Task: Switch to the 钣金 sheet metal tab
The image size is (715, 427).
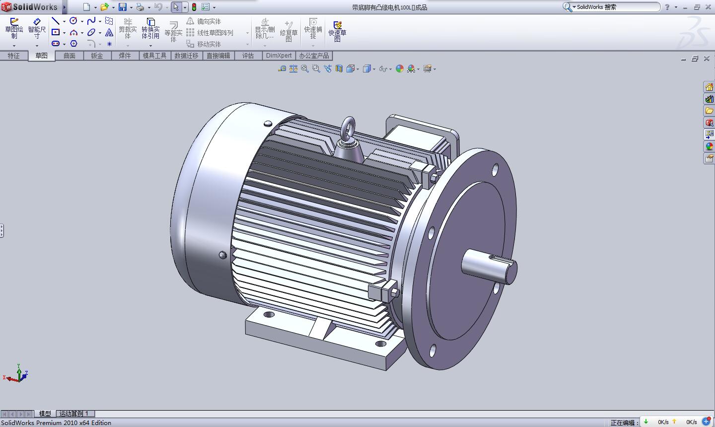Action: pyautogui.click(x=97, y=56)
